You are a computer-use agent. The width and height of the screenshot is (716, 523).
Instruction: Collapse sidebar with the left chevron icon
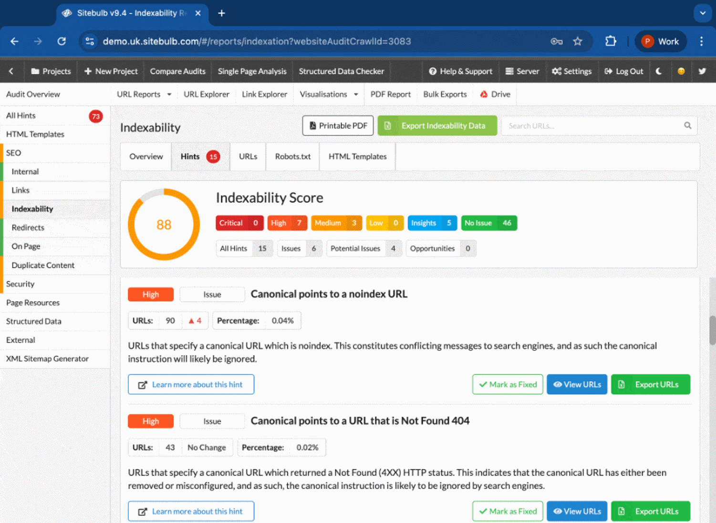pos(11,71)
